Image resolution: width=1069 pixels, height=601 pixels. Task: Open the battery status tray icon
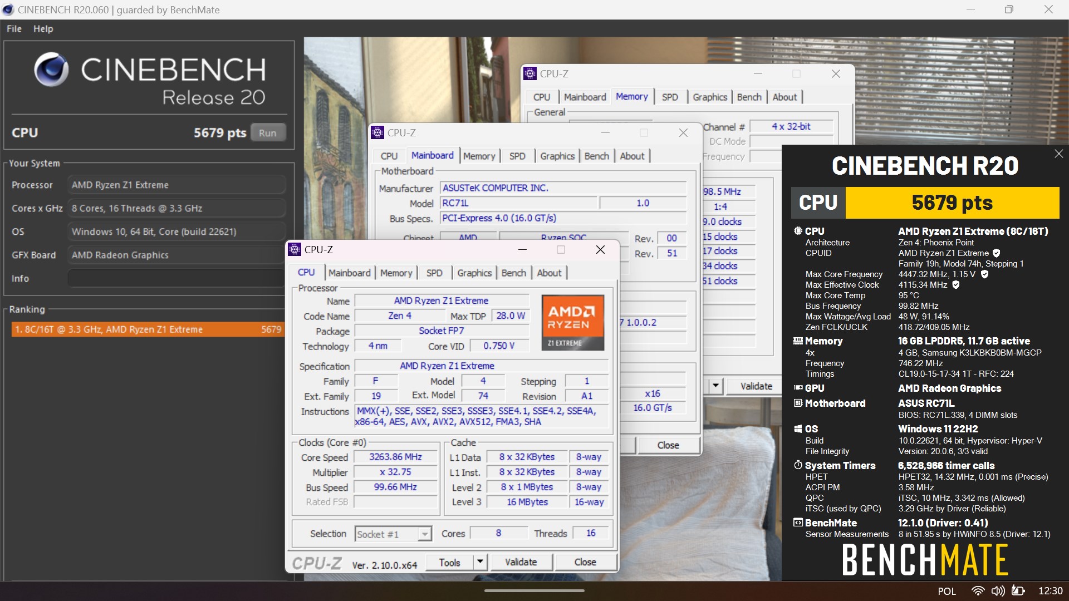1018,591
